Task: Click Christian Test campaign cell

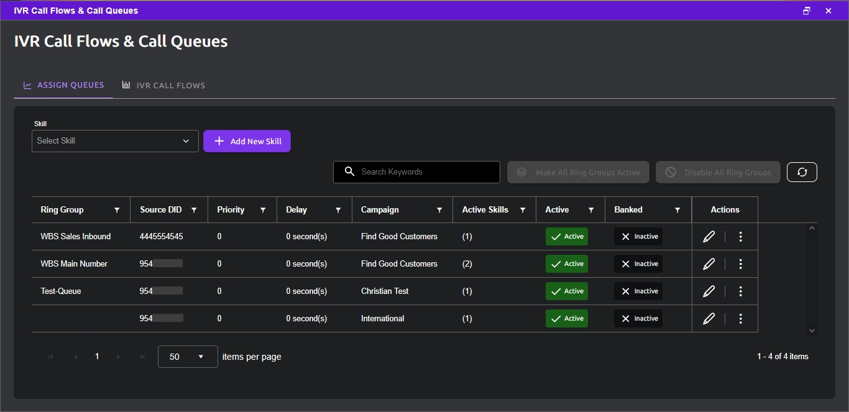Action: (x=385, y=291)
